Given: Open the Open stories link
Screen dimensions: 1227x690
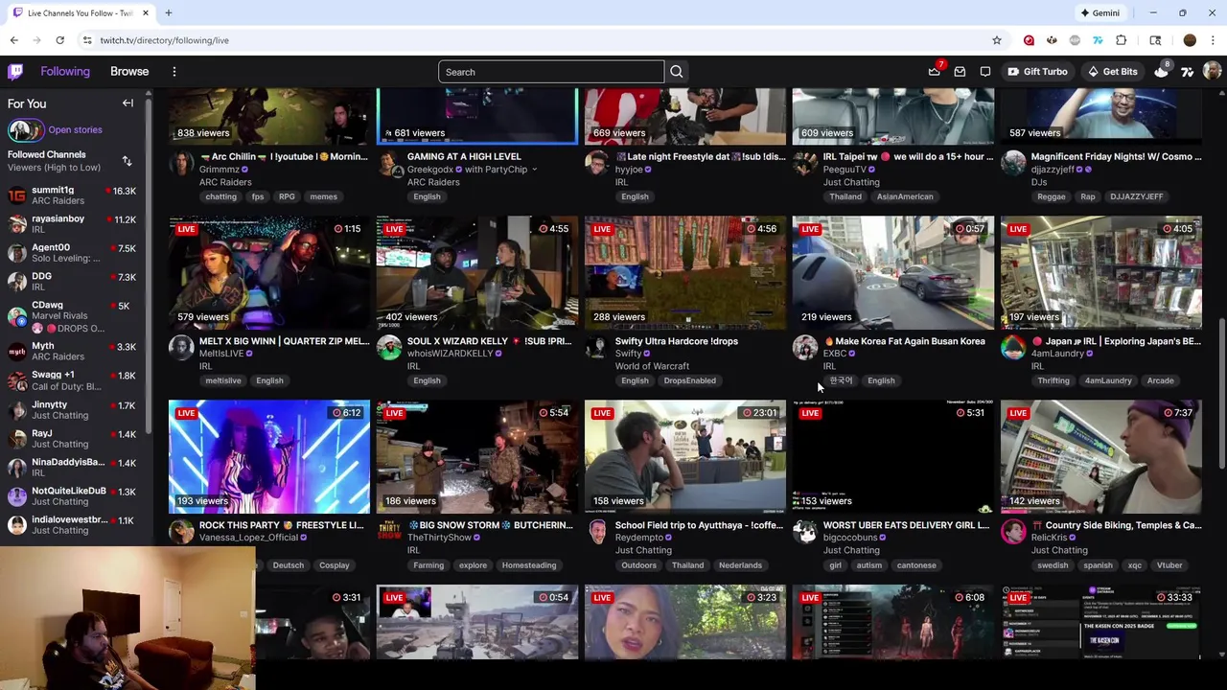Looking at the screenshot, I should 75,130.
